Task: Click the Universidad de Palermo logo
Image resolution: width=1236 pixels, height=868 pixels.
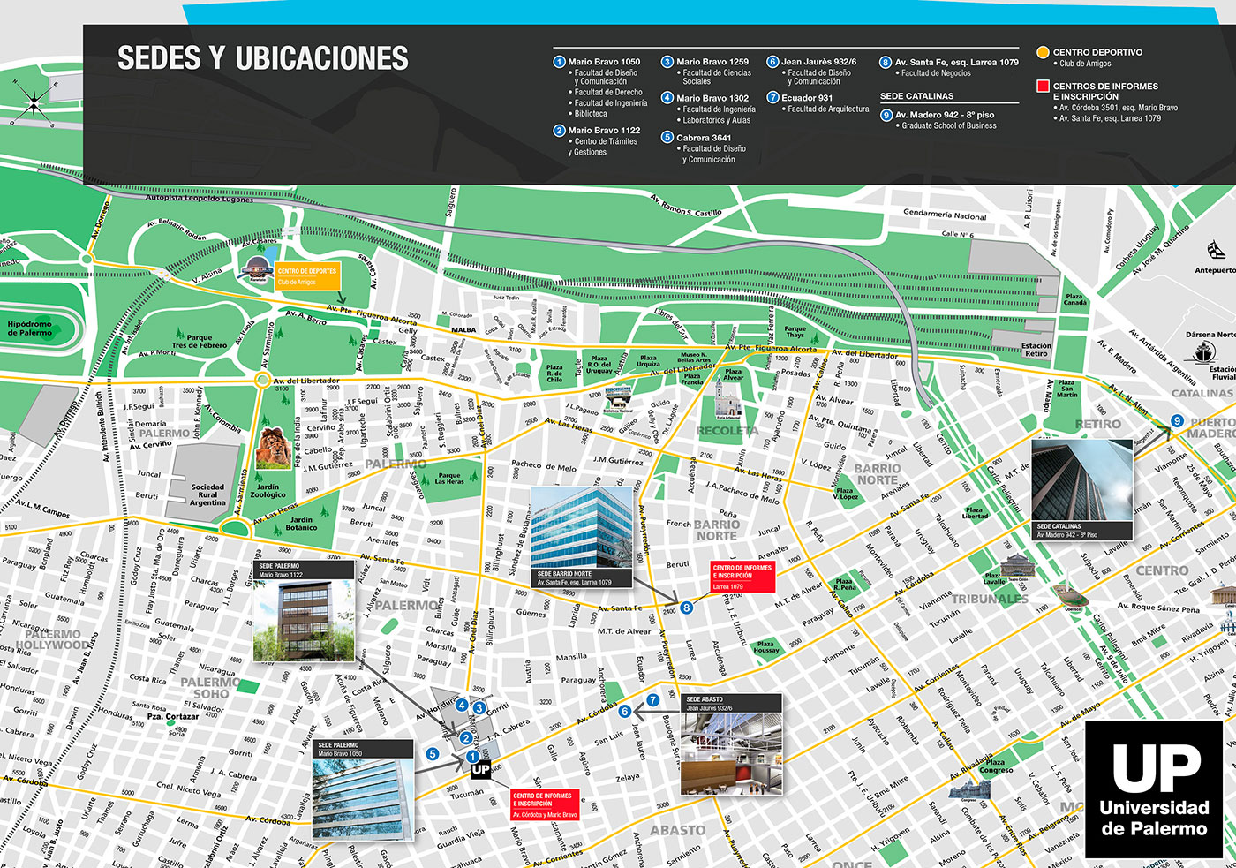Action: pos(1154,789)
